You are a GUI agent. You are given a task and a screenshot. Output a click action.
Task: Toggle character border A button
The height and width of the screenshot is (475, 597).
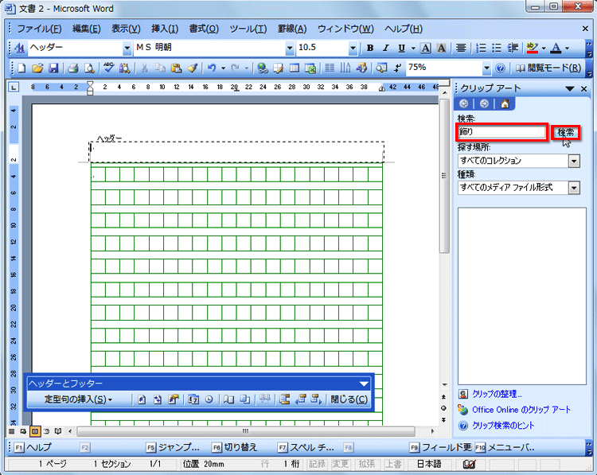click(426, 48)
